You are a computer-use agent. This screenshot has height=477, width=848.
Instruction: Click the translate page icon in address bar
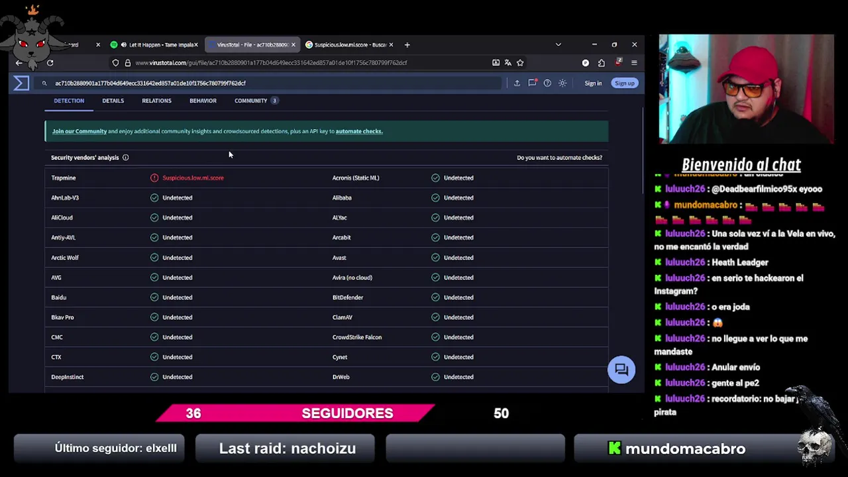point(507,63)
